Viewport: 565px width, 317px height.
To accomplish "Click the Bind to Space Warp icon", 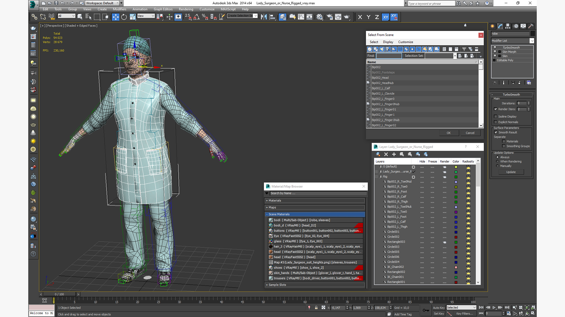I will (x=51, y=17).
